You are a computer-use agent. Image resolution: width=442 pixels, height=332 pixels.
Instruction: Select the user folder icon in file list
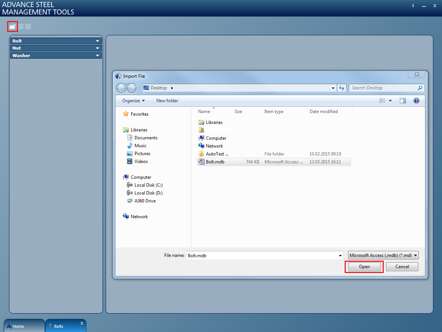(201, 130)
